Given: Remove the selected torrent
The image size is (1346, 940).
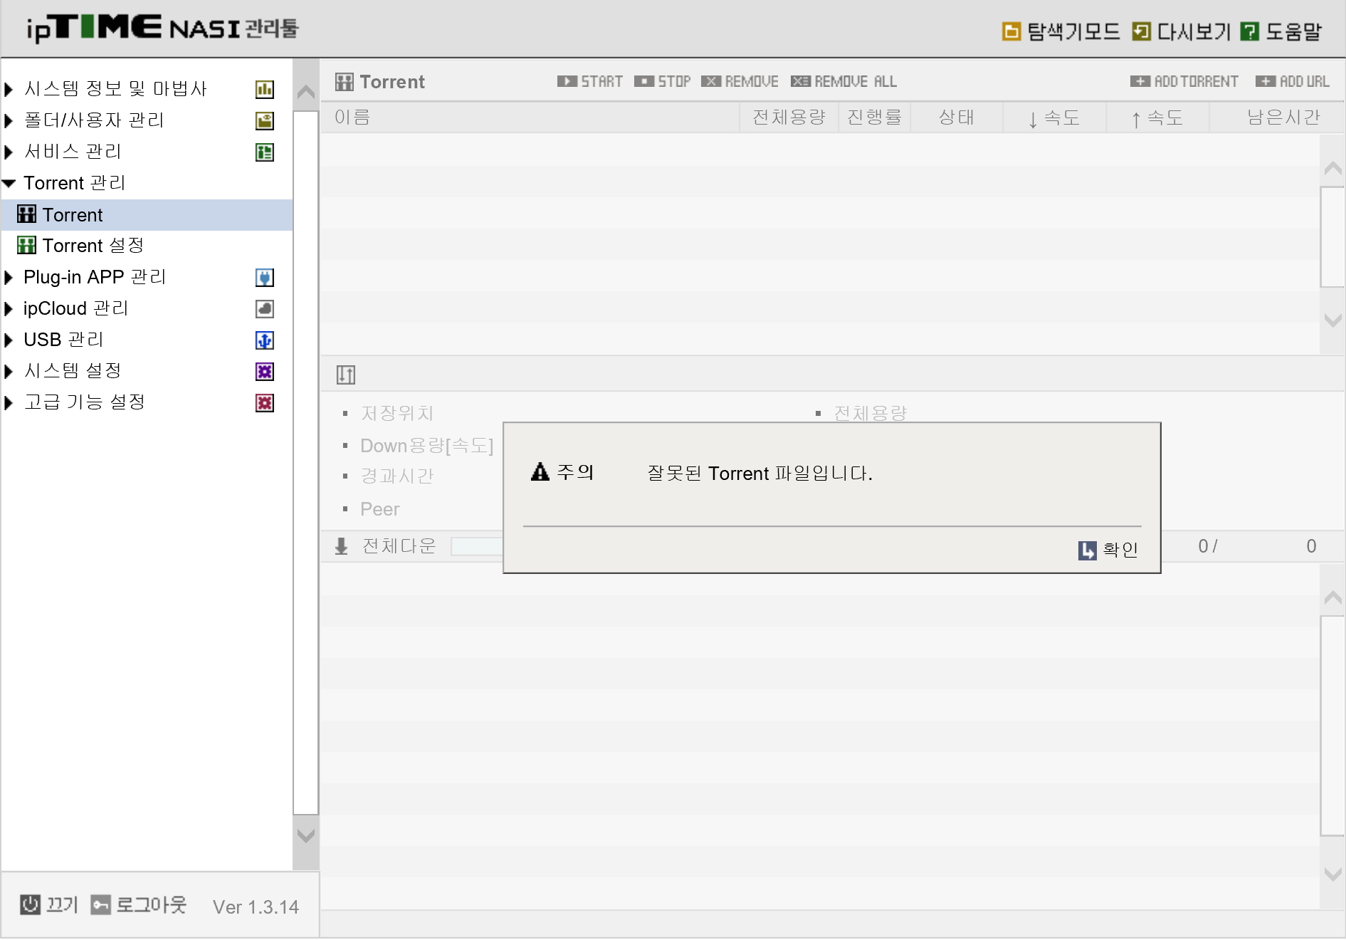Looking at the screenshot, I should (740, 81).
